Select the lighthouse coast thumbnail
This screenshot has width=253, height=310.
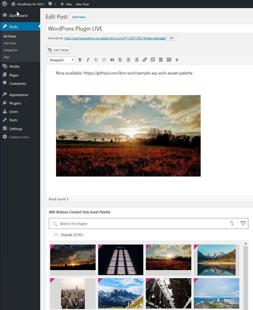pyautogui.click(x=217, y=293)
